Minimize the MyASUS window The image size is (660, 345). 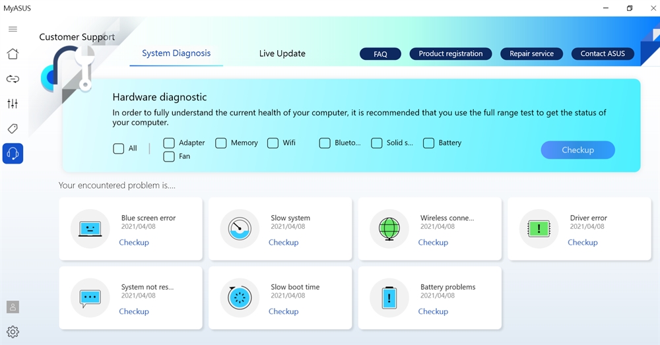[x=606, y=8]
